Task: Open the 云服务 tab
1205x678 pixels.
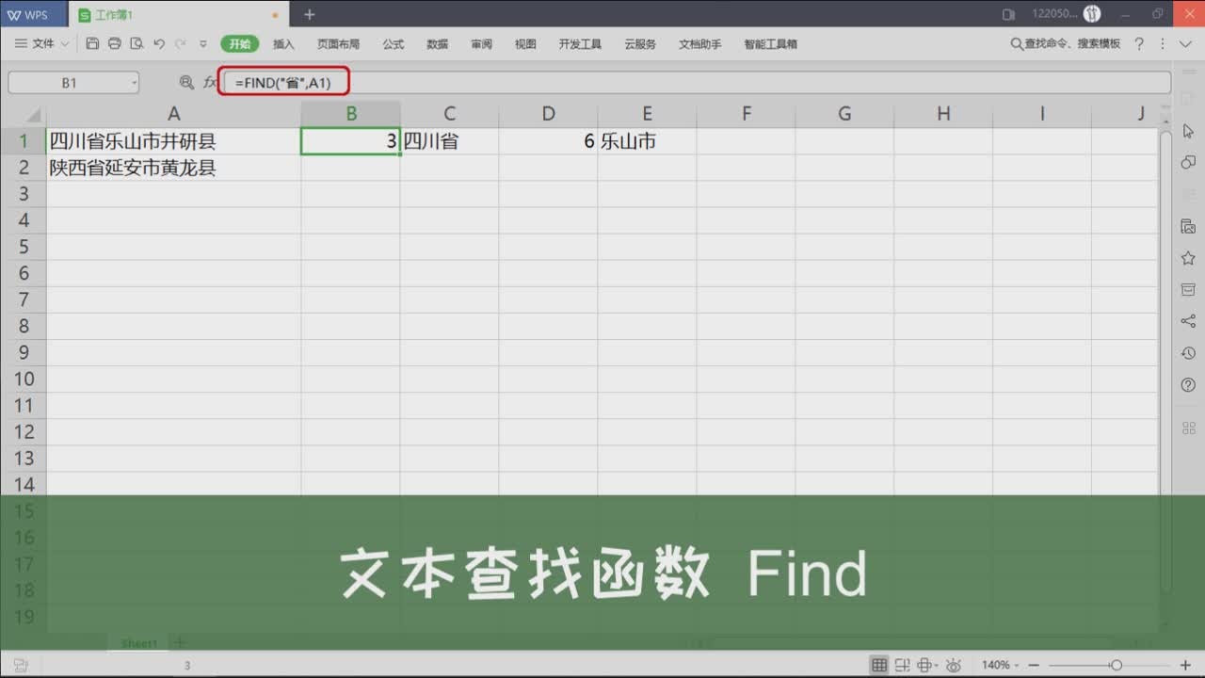Action: 640,44
